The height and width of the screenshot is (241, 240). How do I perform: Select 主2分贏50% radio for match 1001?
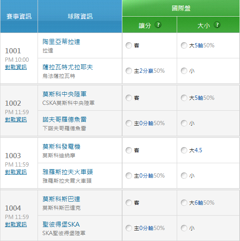pos(129,71)
